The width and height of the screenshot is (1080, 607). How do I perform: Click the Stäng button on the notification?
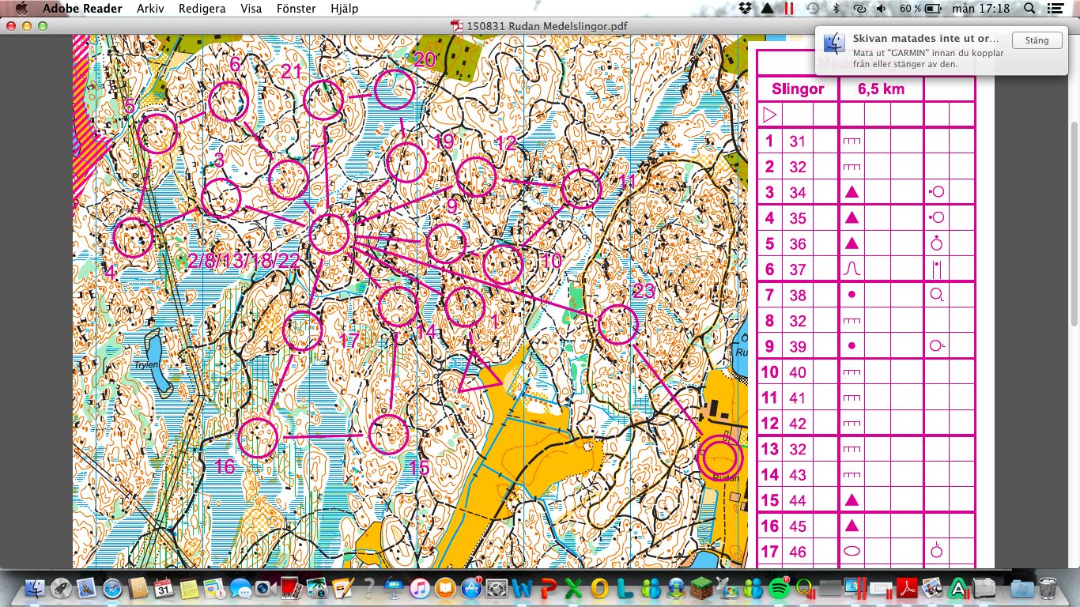1037,40
